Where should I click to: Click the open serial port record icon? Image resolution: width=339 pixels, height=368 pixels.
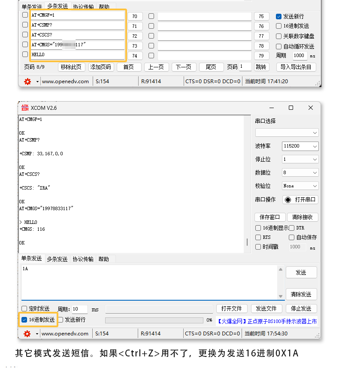[x=288, y=199]
